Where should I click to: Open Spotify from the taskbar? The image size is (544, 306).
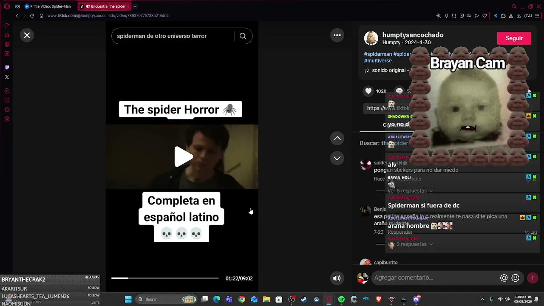341,299
